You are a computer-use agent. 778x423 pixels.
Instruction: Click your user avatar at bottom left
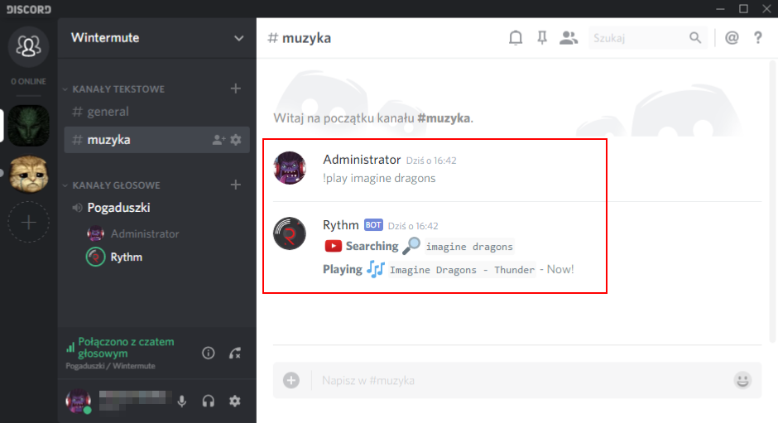[x=79, y=401]
